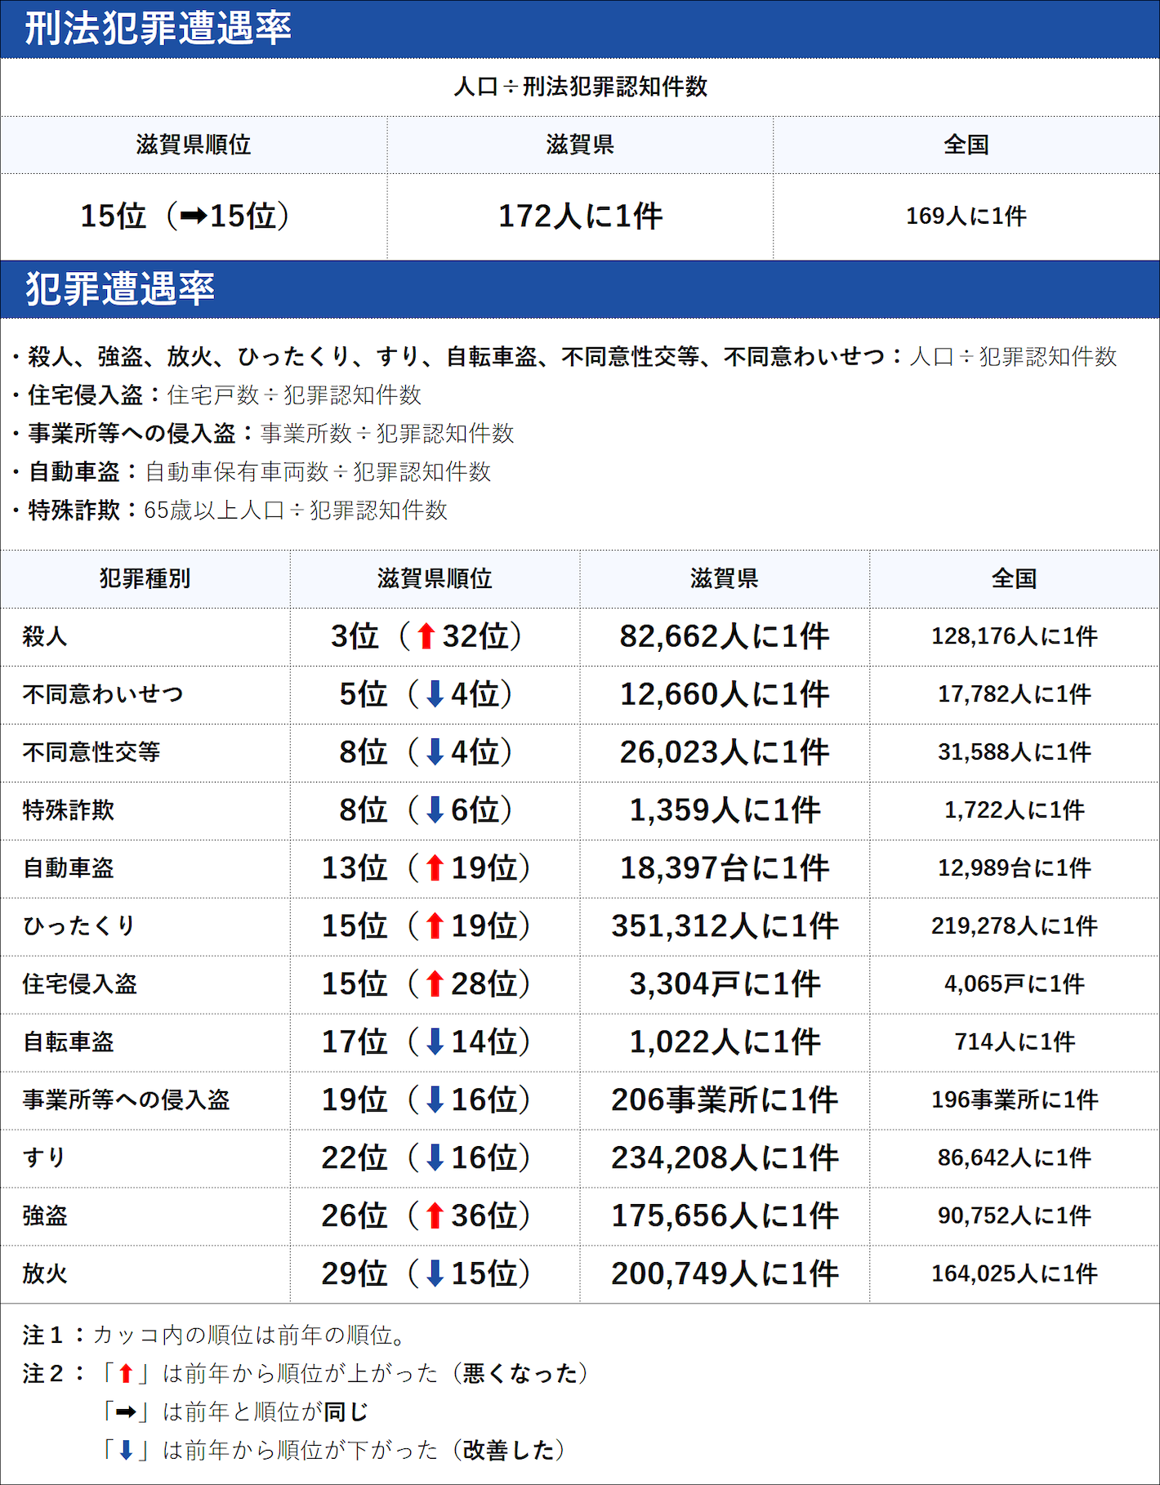Click the 放火 row label
Image resolution: width=1160 pixels, height=1485 pixels.
45,1274
